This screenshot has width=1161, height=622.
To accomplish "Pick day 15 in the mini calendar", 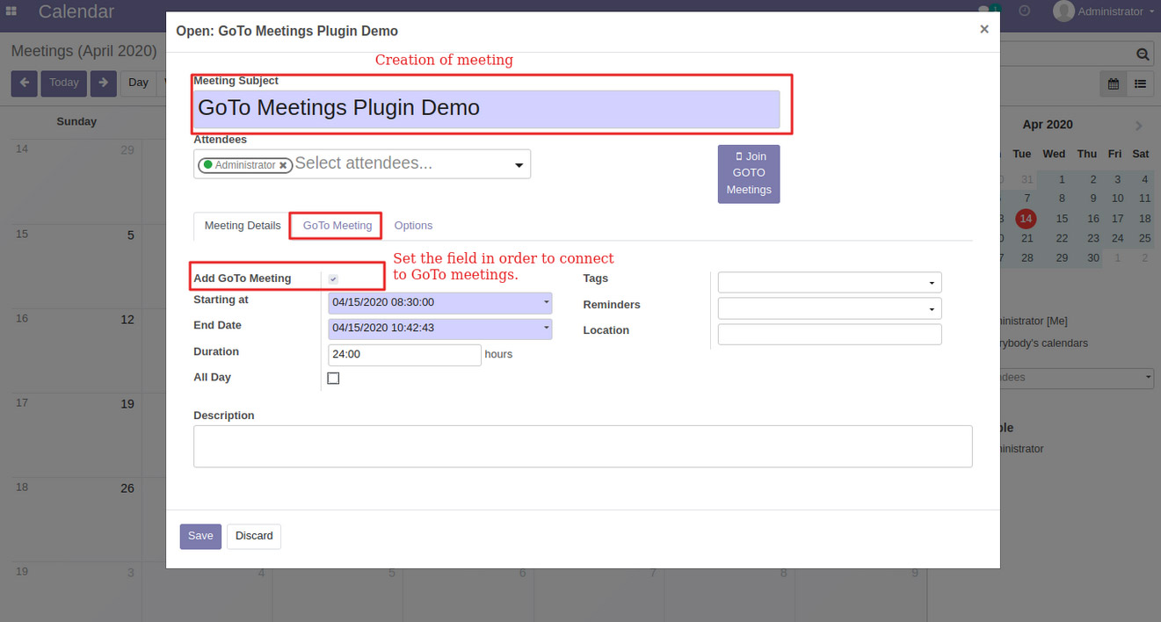I will tap(1062, 218).
